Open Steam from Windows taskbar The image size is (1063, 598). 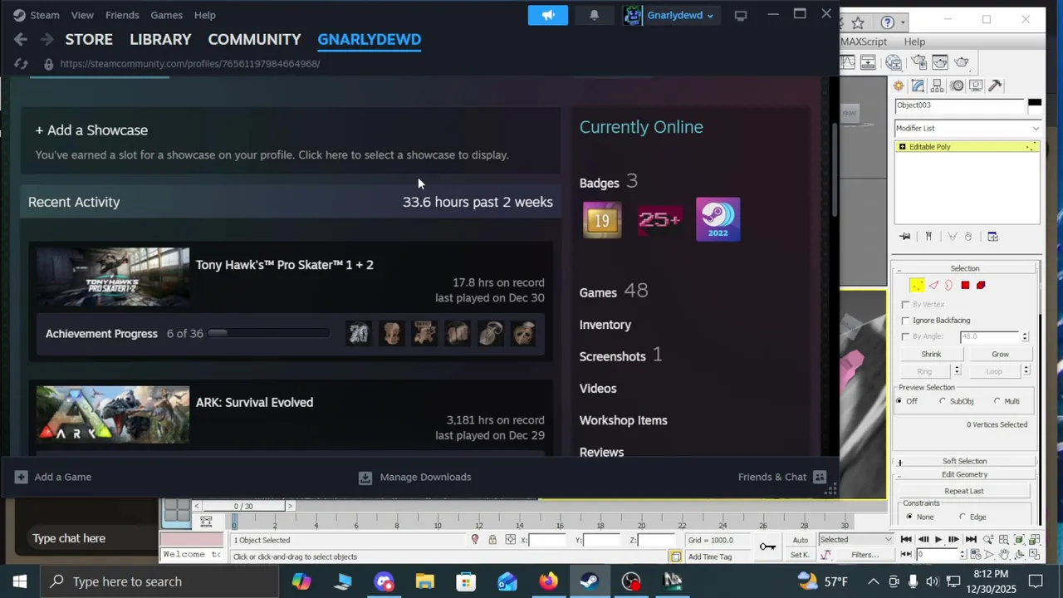(x=590, y=581)
